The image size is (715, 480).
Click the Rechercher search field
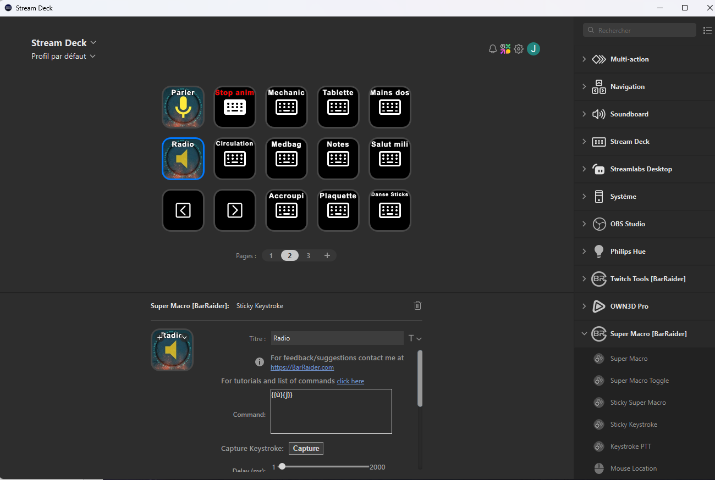[x=640, y=30]
